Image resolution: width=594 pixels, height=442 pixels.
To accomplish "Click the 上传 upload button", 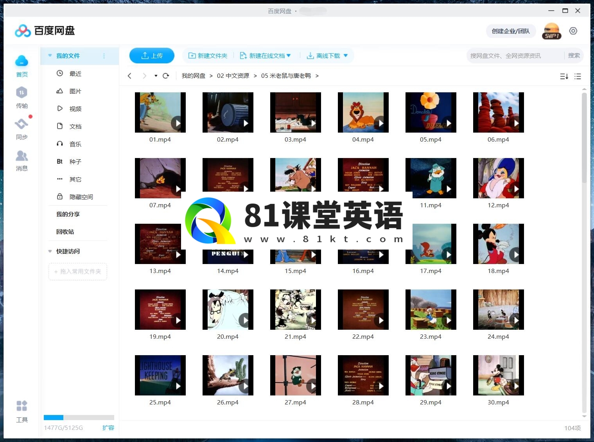I will (x=152, y=56).
